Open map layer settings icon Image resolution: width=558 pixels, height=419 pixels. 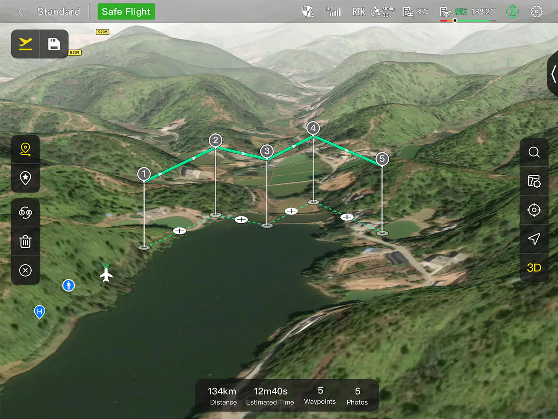point(534,181)
